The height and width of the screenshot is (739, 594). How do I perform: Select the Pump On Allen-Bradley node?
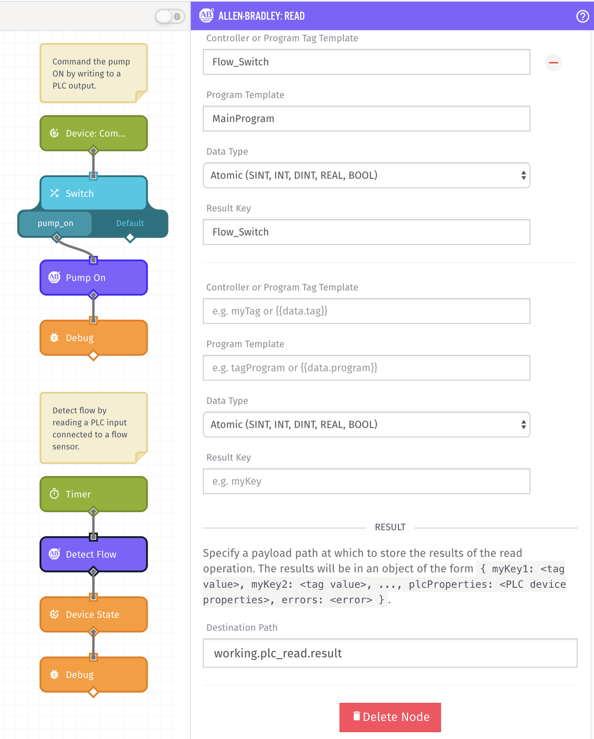click(94, 277)
